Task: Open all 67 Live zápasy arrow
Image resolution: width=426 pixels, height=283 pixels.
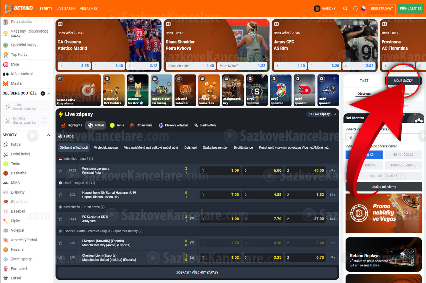Action: click(x=335, y=114)
